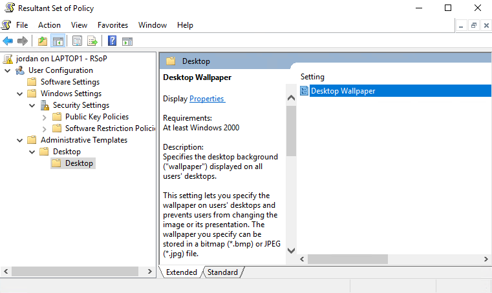492x293 pixels.
Task: Open the Properties link for Desktop Wallpaper
Action: tap(206, 99)
